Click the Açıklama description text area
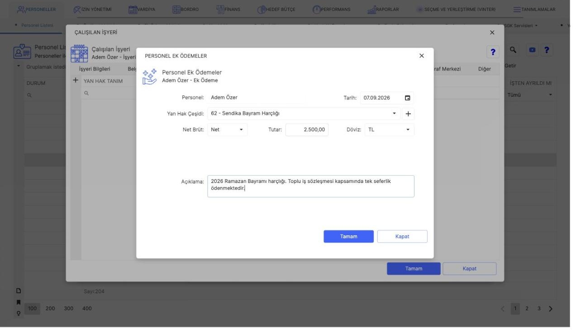This screenshot has height=332, width=576. pyautogui.click(x=311, y=186)
